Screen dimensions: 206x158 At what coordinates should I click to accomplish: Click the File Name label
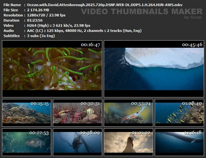coord(12,5)
